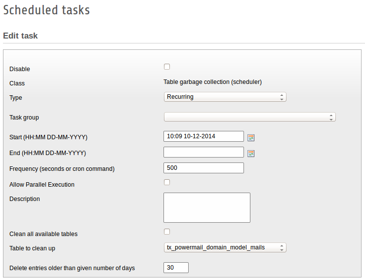Click the Start date input field
The height and width of the screenshot is (280, 365).
tap(203, 136)
